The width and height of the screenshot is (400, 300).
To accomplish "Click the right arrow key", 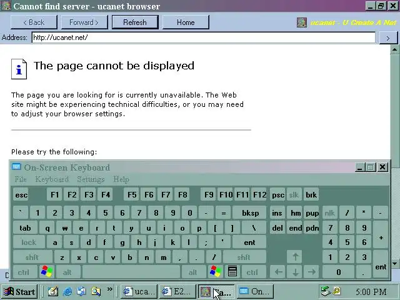I will (311, 272).
